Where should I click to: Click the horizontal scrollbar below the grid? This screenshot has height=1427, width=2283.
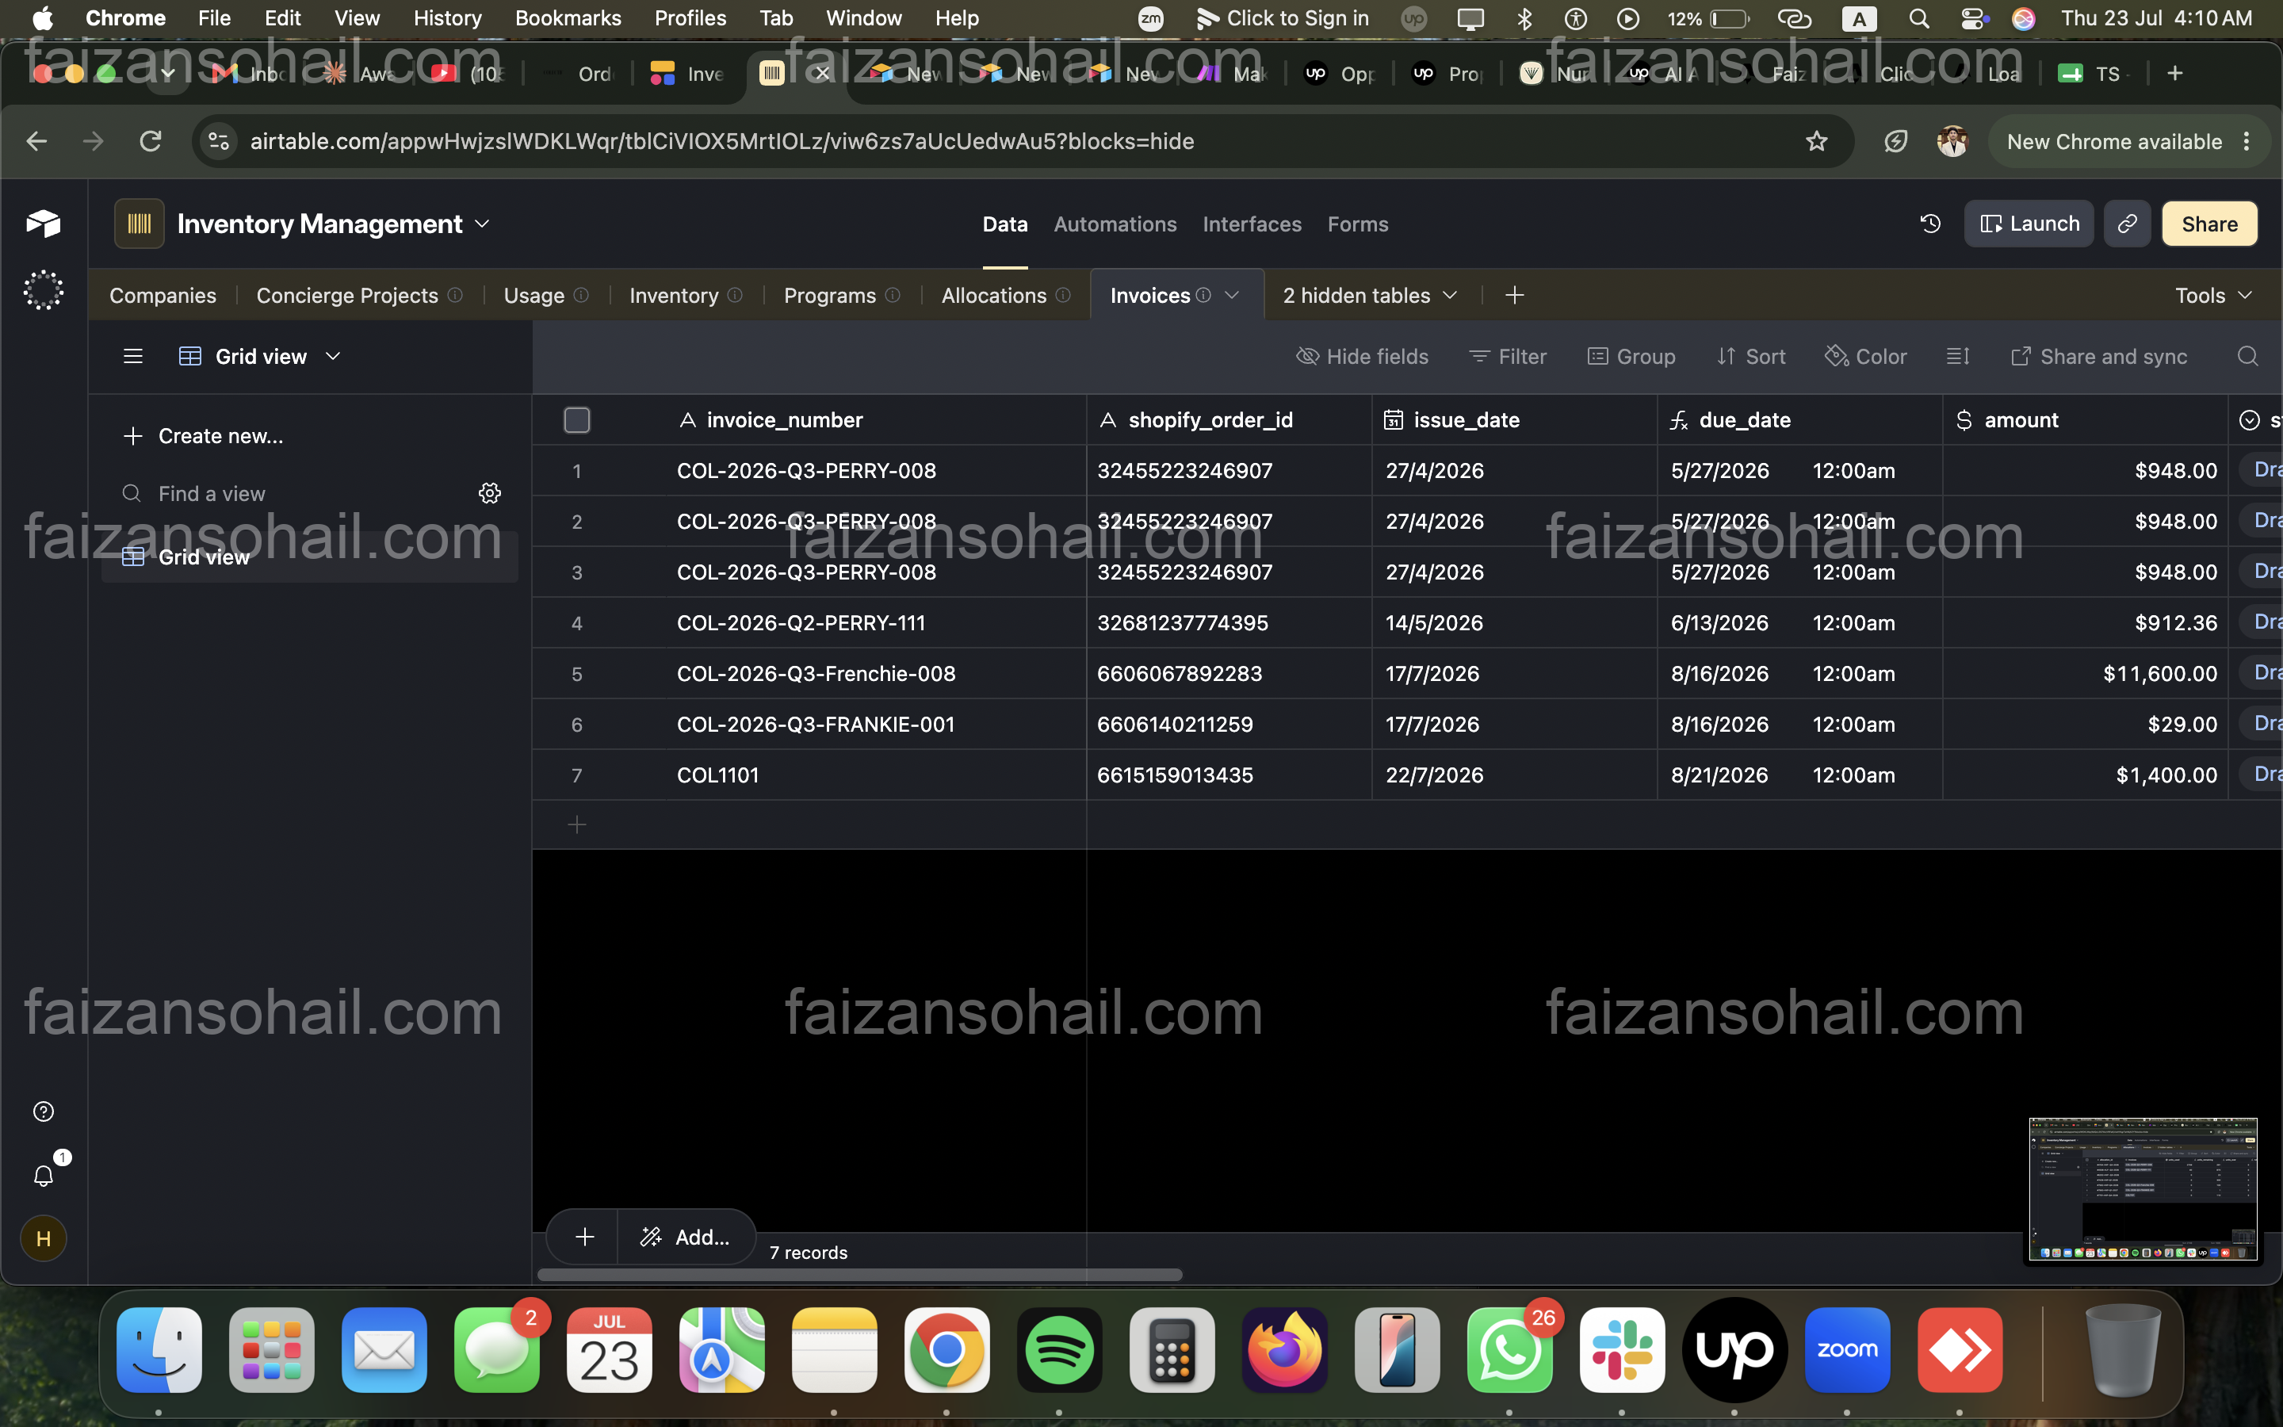click(859, 1274)
